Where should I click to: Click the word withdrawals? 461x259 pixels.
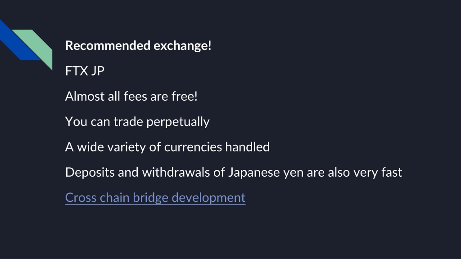(x=176, y=172)
